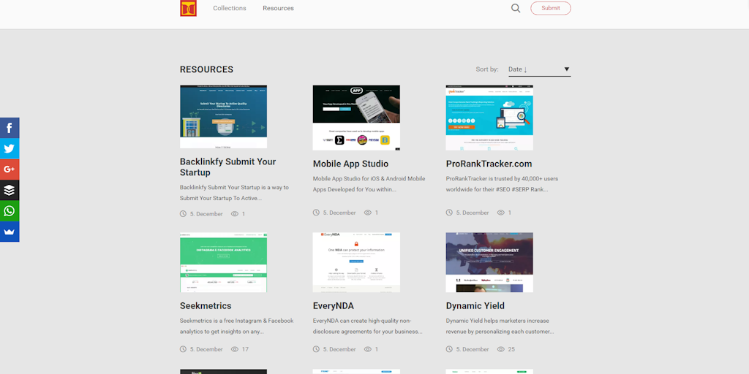
Task: Click the Dynamic Yield screenshot thumbnail
Action: (489, 262)
